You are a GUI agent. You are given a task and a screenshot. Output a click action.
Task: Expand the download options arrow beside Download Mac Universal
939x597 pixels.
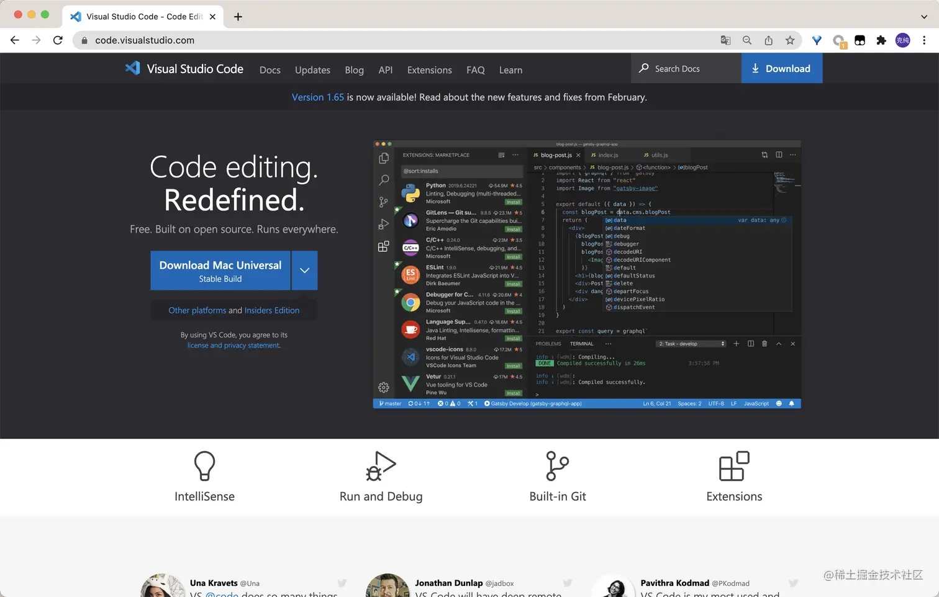[304, 271]
